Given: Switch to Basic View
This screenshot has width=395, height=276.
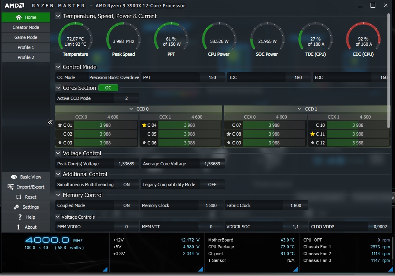Looking at the screenshot, I should [26, 177].
